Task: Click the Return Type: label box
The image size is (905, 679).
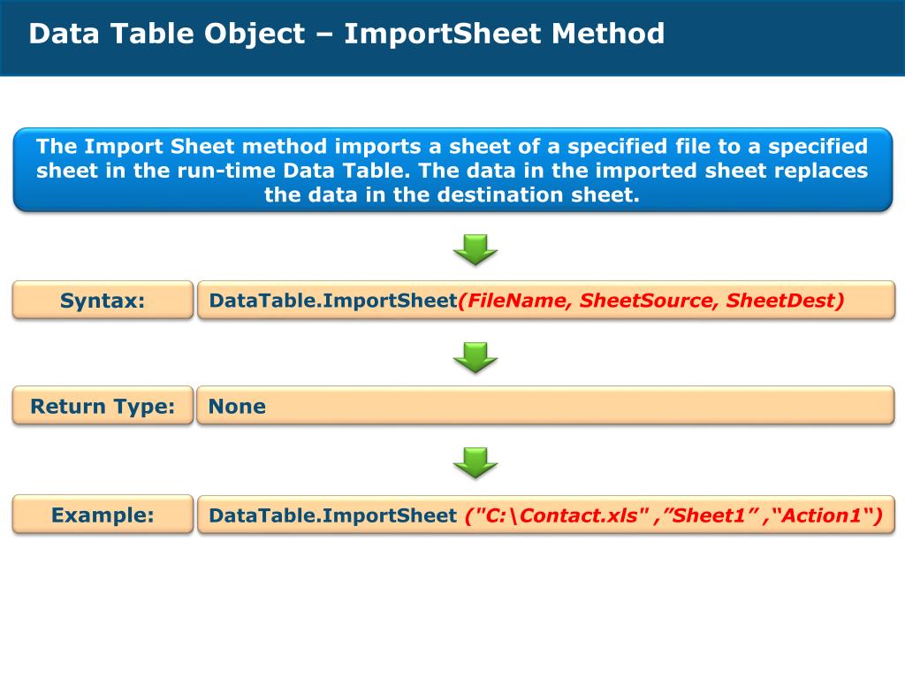Action: (103, 406)
